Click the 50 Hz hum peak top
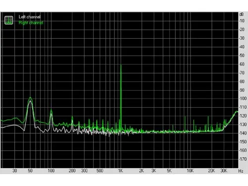Viewport: 248px width, 186px height. 30,98
